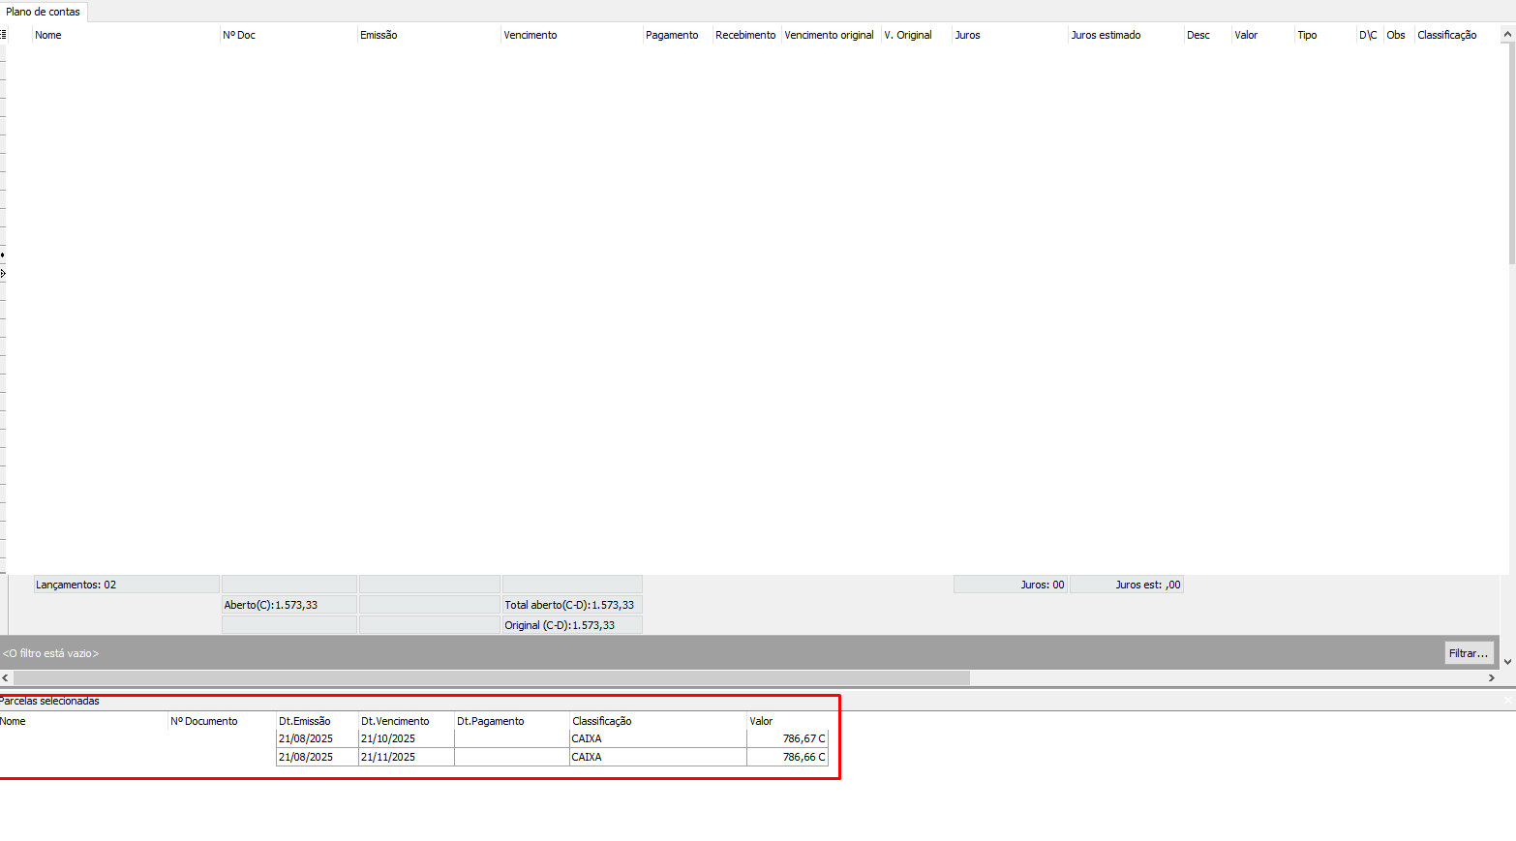The image size is (1516, 841).
Task: Close the Parcelas selecionadas panel
Action: point(1507,701)
